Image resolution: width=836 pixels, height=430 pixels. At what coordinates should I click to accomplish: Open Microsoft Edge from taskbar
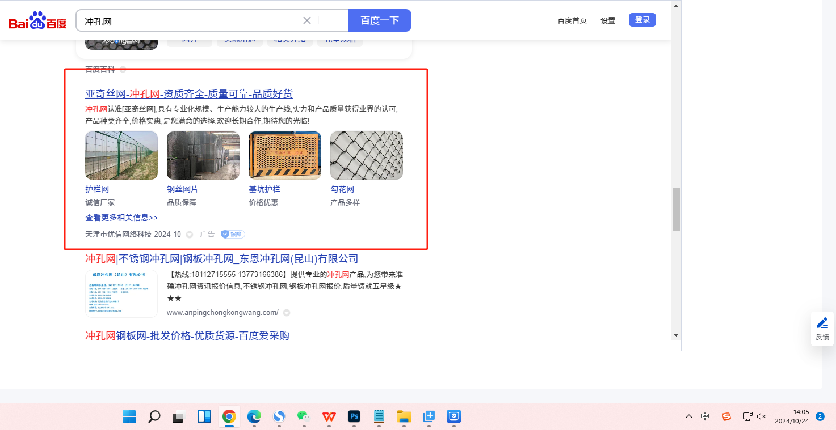click(x=254, y=417)
